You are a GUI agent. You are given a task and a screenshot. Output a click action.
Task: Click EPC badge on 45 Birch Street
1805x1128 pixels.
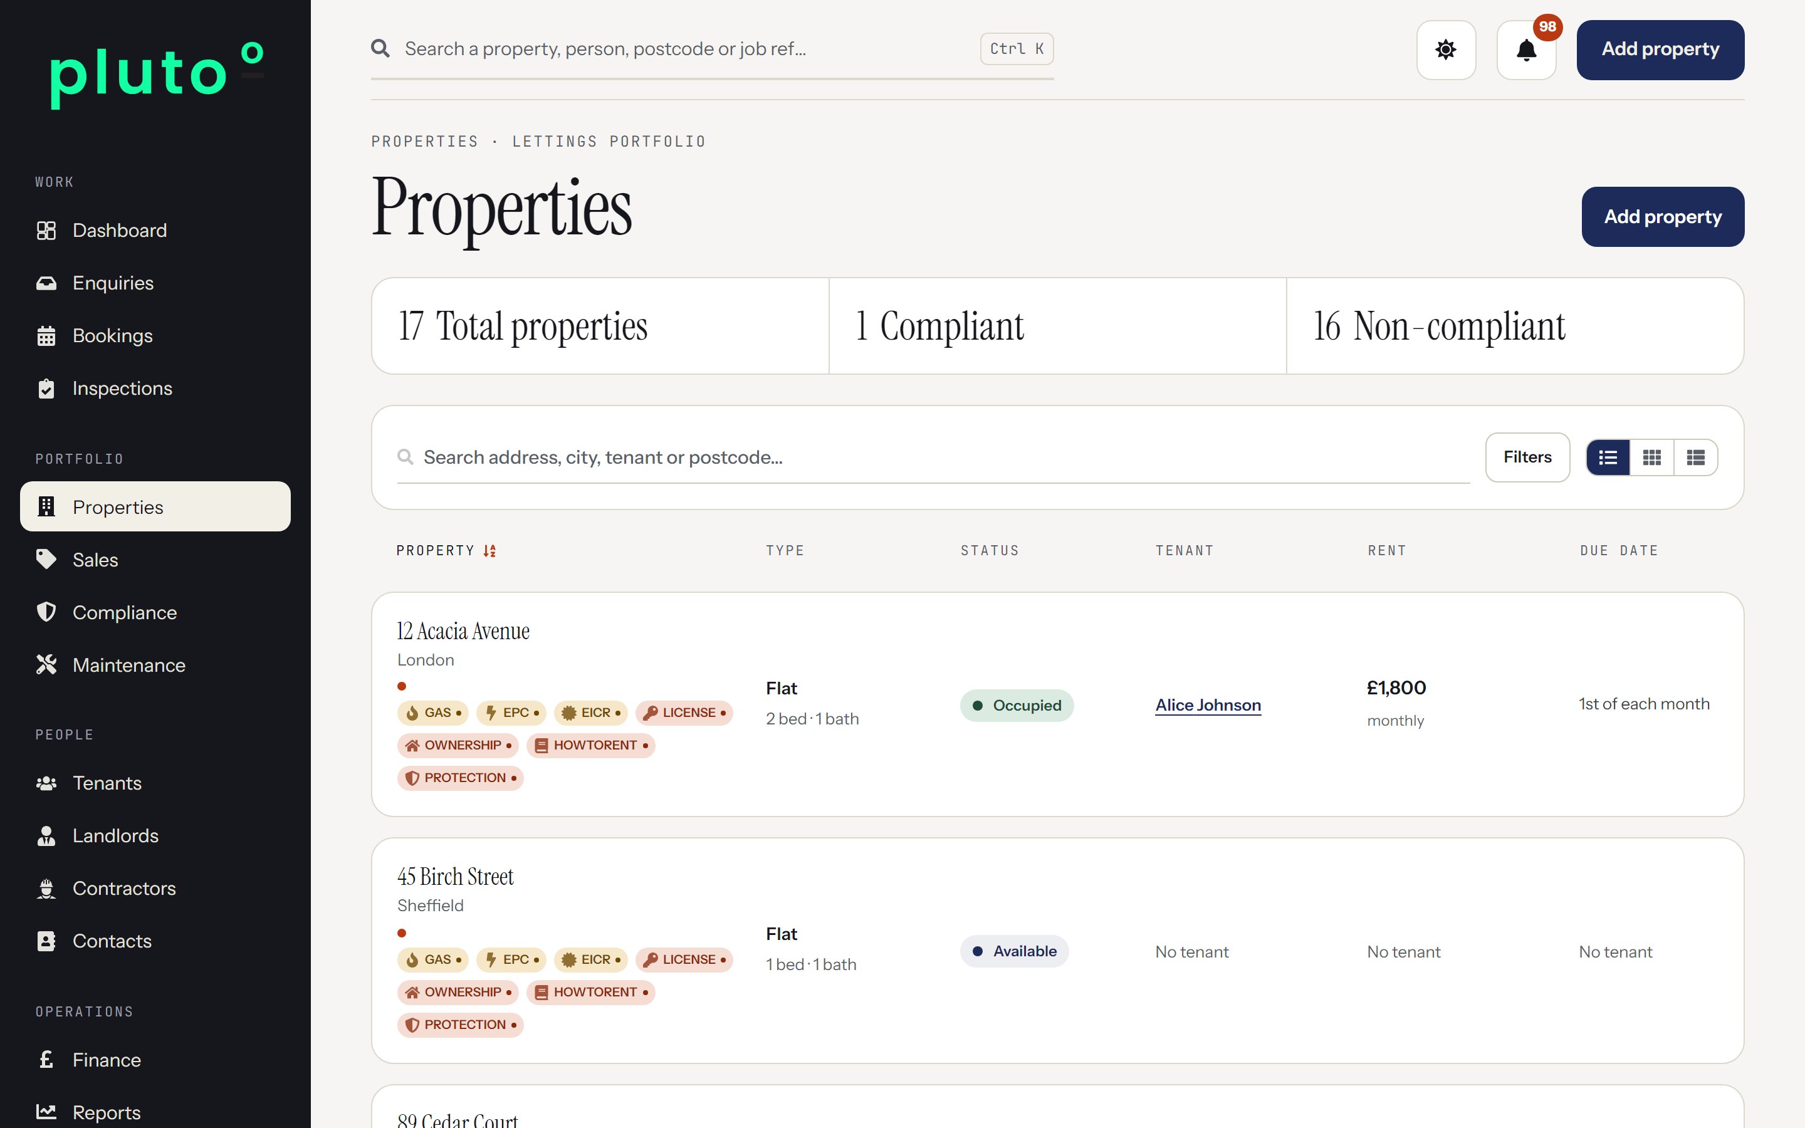511,959
